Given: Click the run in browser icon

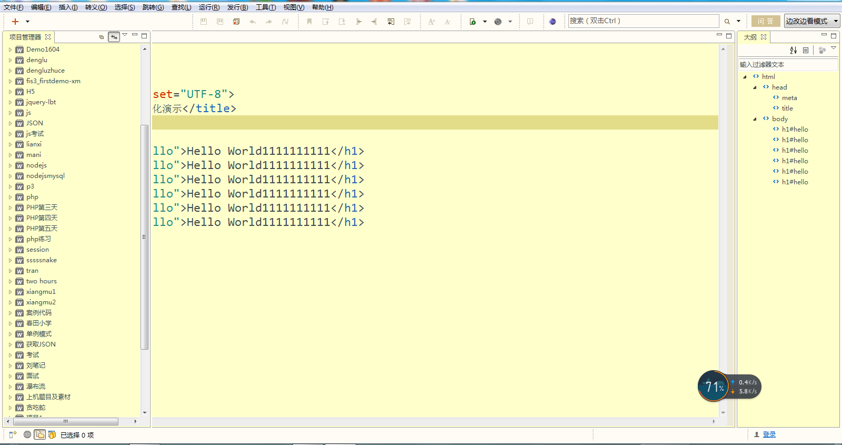Looking at the screenshot, I should pos(473,22).
